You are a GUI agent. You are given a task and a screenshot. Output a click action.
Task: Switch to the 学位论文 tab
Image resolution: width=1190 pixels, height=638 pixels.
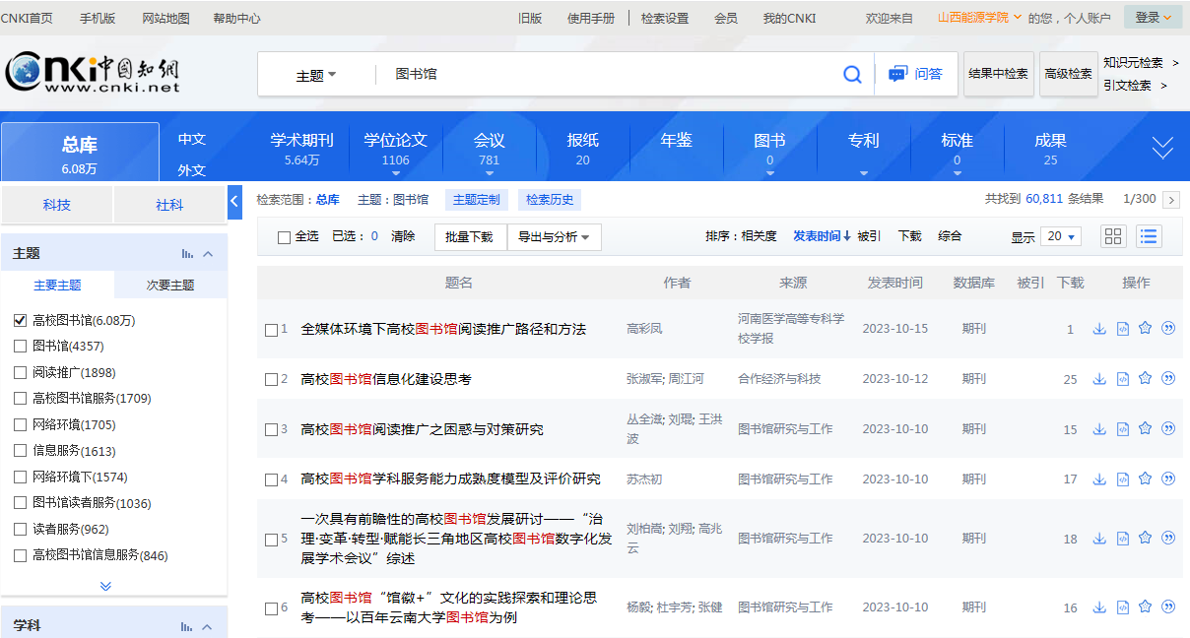395,148
